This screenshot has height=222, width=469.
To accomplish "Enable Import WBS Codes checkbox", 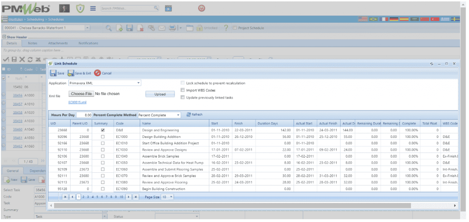I will coord(183,90).
